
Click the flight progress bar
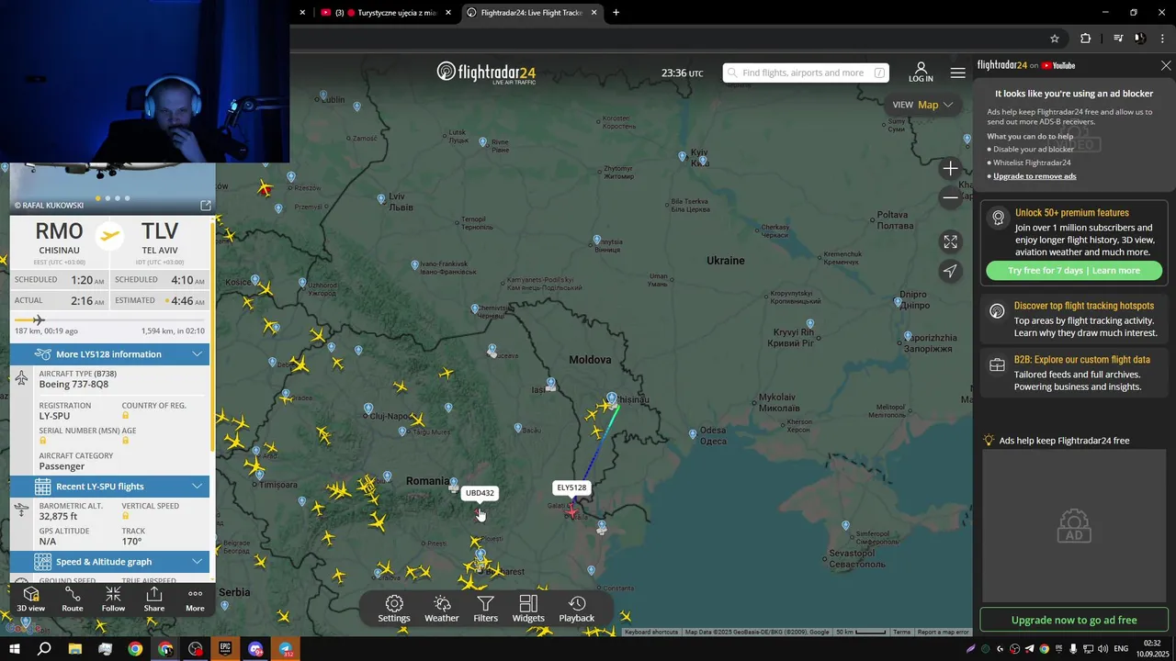[x=109, y=320]
